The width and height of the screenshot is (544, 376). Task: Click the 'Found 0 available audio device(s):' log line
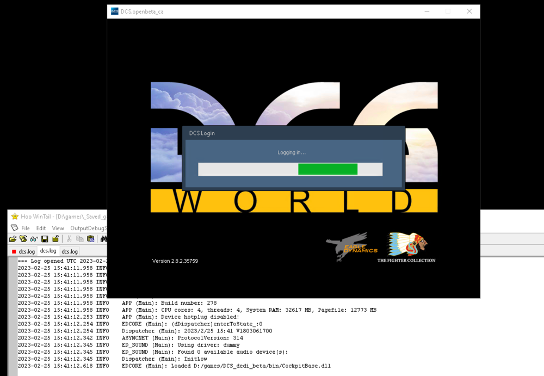(153, 352)
